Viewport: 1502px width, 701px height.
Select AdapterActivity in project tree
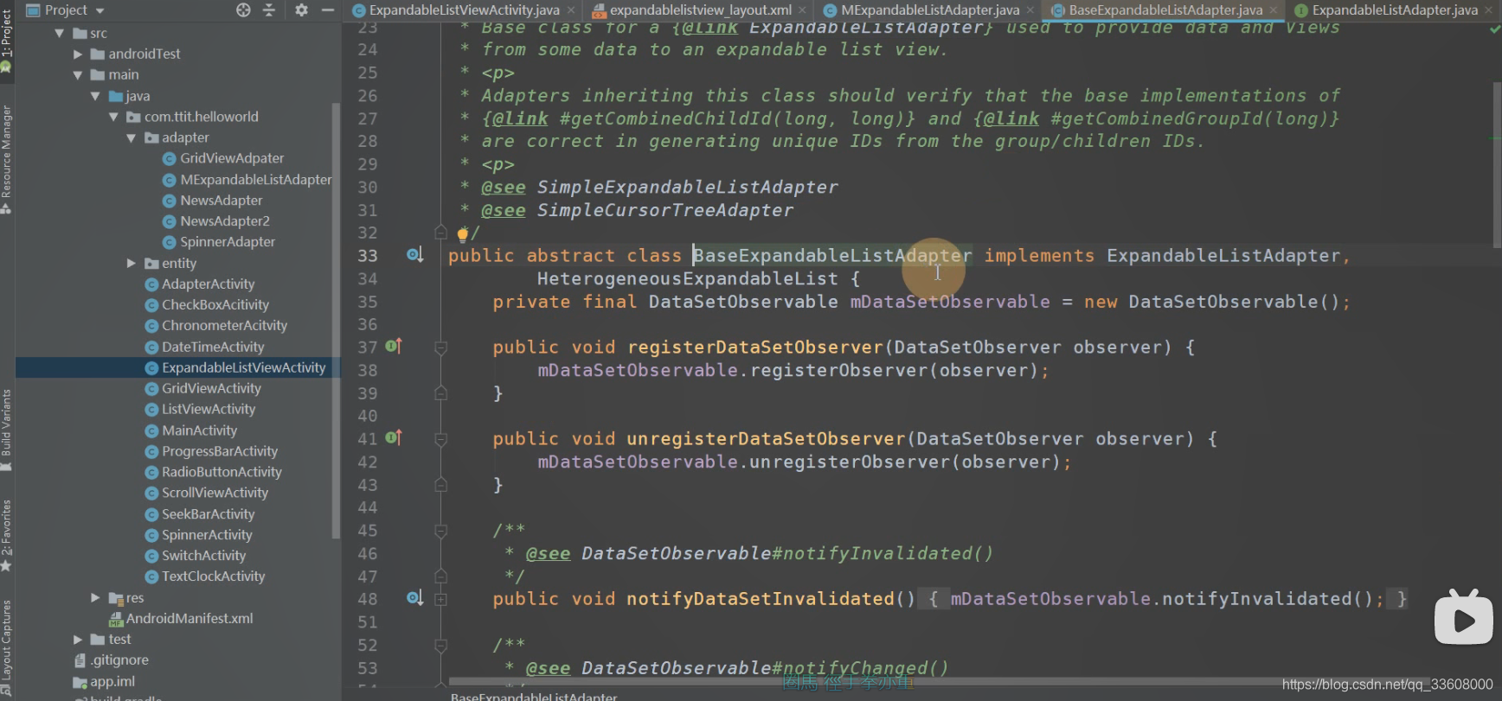[200, 284]
